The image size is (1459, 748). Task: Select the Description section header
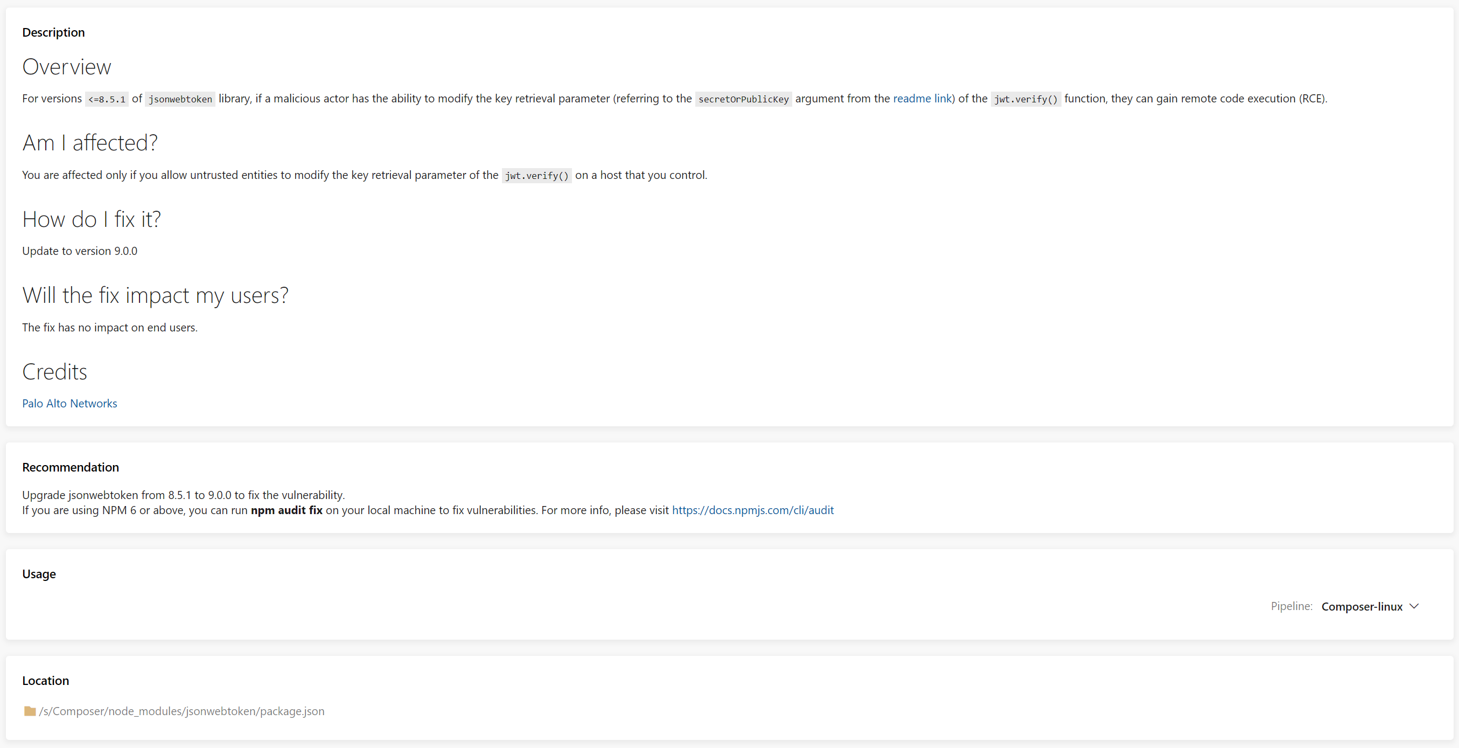(x=53, y=32)
